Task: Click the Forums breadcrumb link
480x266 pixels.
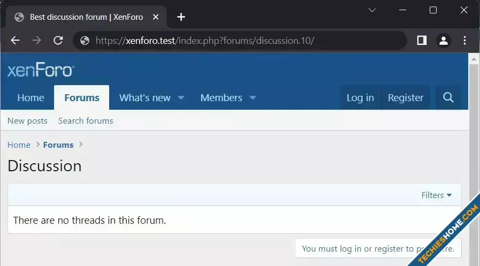Action: coord(58,145)
